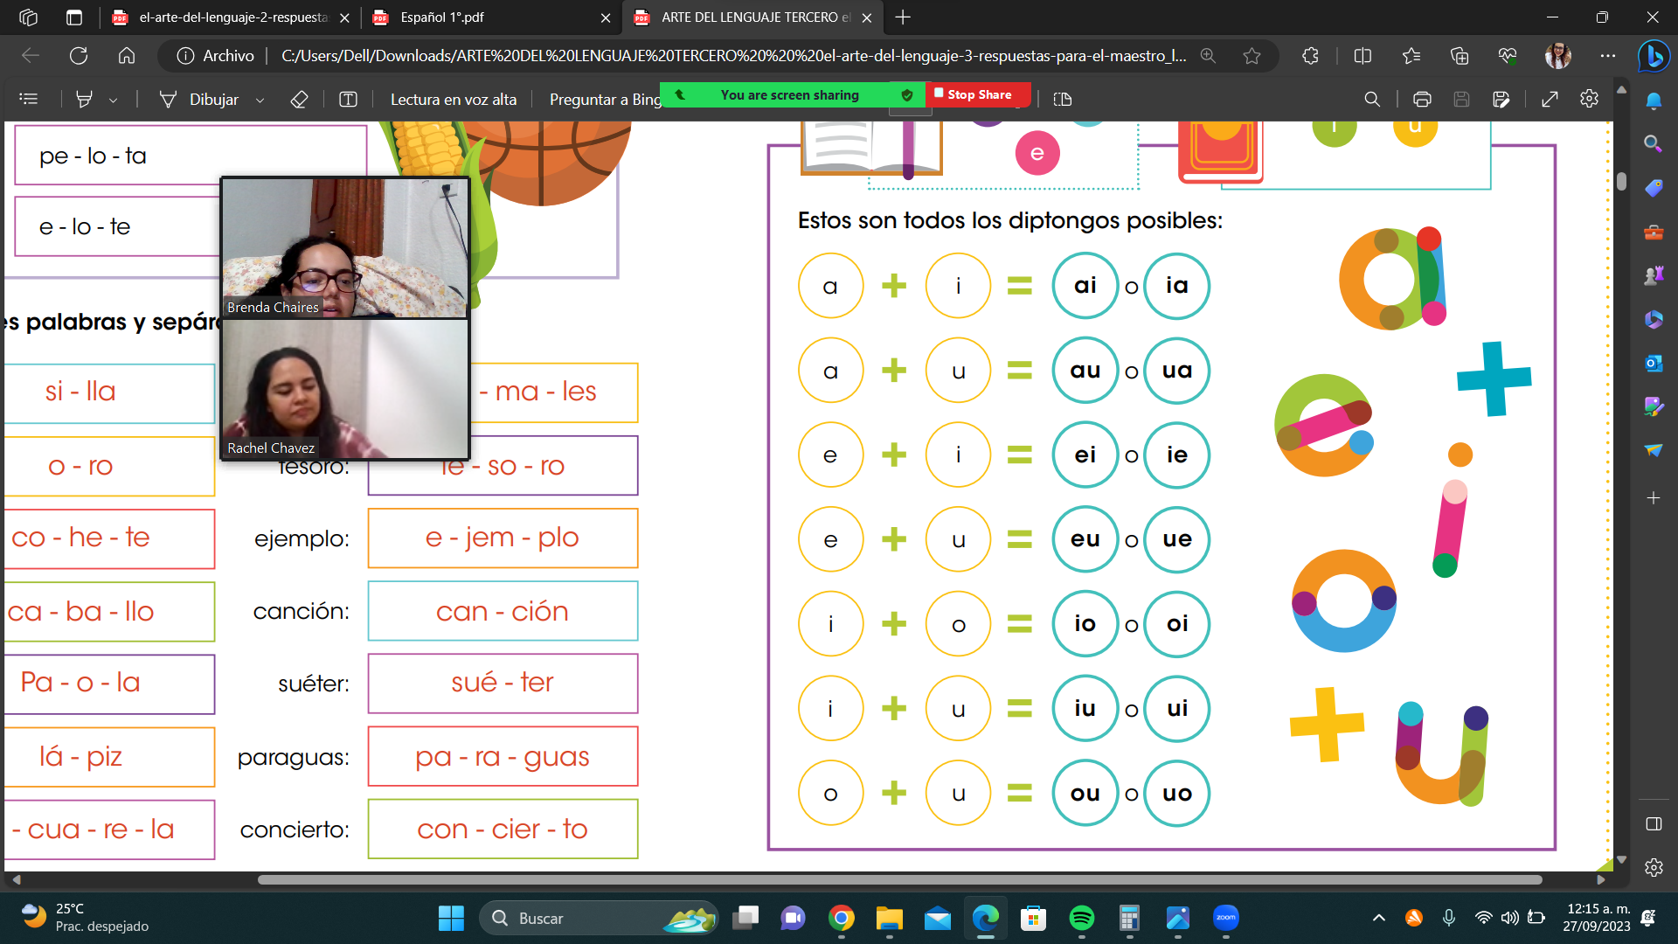1678x944 pixels.
Task: Print the PDF with the printer icon
Action: click(1422, 100)
